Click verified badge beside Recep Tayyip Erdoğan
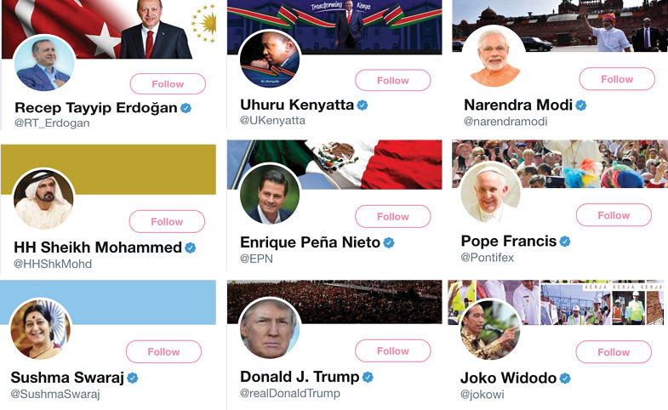Screen dimensions: 668x410 186,108
